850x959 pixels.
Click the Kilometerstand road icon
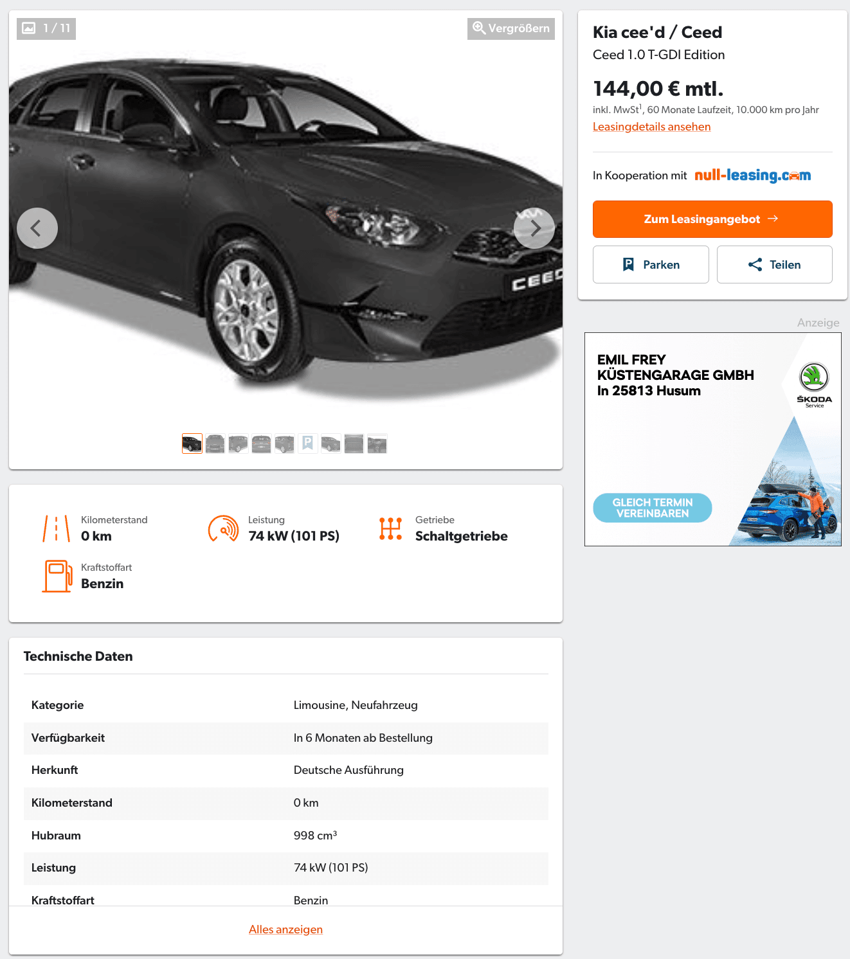pos(57,528)
